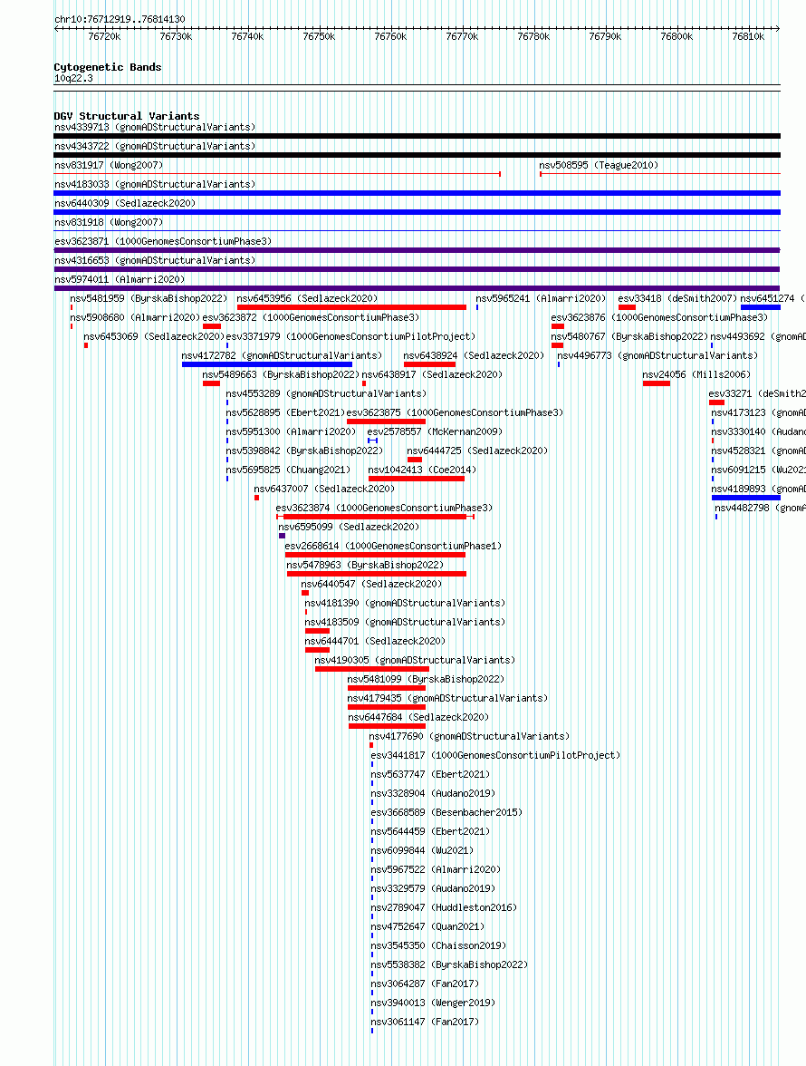Click the nsv4316653 variant label

(x=155, y=260)
